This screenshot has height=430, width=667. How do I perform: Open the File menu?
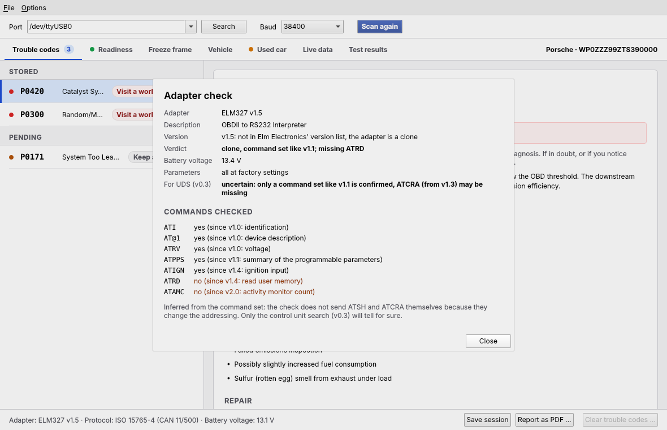tap(9, 8)
